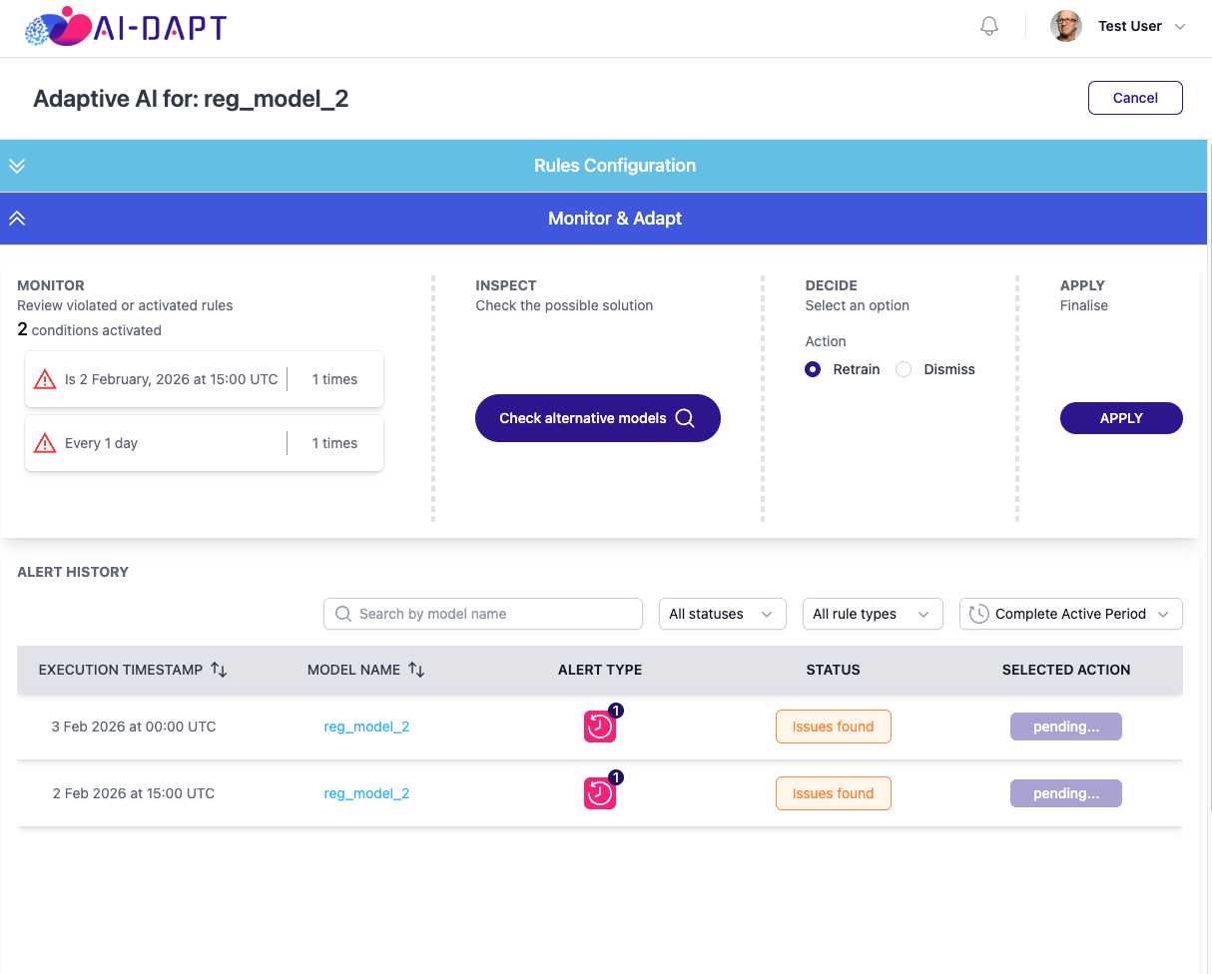Click alert type icon for 2 Feb row
This screenshot has width=1212, height=974.
pyautogui.click(x=600, y=793)
